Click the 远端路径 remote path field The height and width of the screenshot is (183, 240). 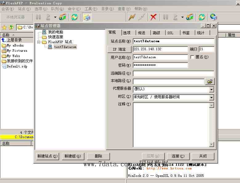[173, 73]
